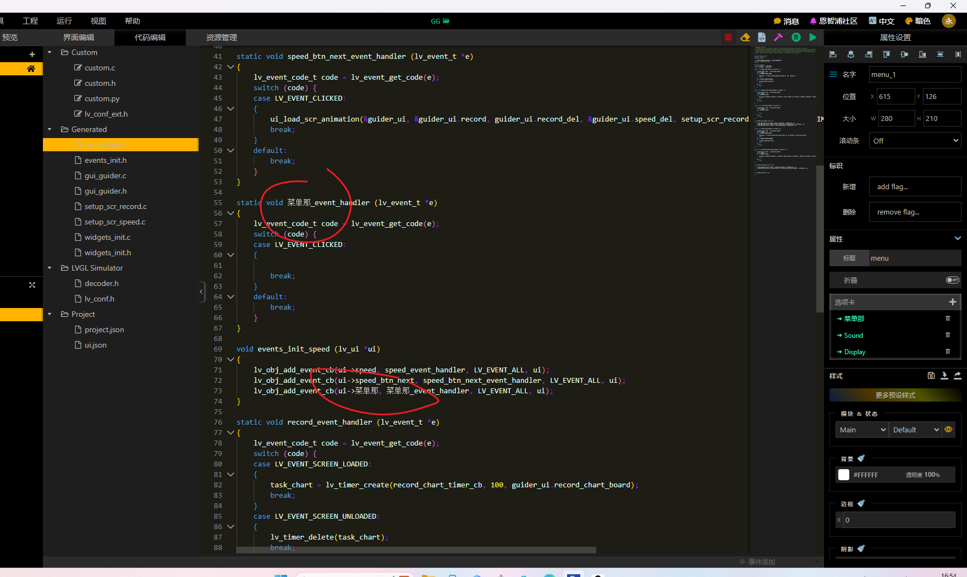This screenshot has width=967, height=577.
Task: Click the pink hammer build icon
Action: pos(778,37)
